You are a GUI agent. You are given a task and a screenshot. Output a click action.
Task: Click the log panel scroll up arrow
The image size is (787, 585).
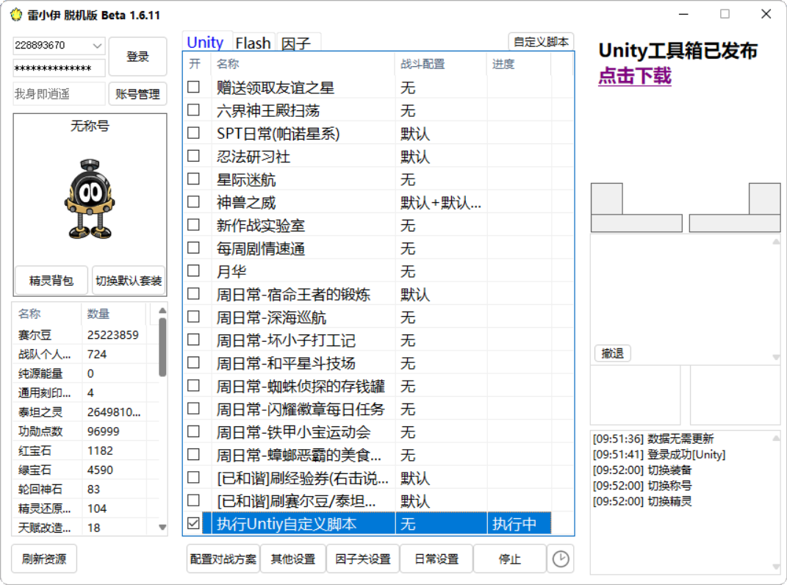[x=775, y=438]
